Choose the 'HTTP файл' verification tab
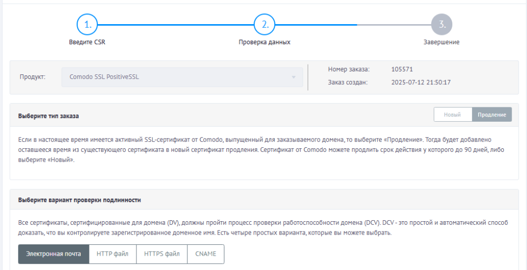 point(113,254)
